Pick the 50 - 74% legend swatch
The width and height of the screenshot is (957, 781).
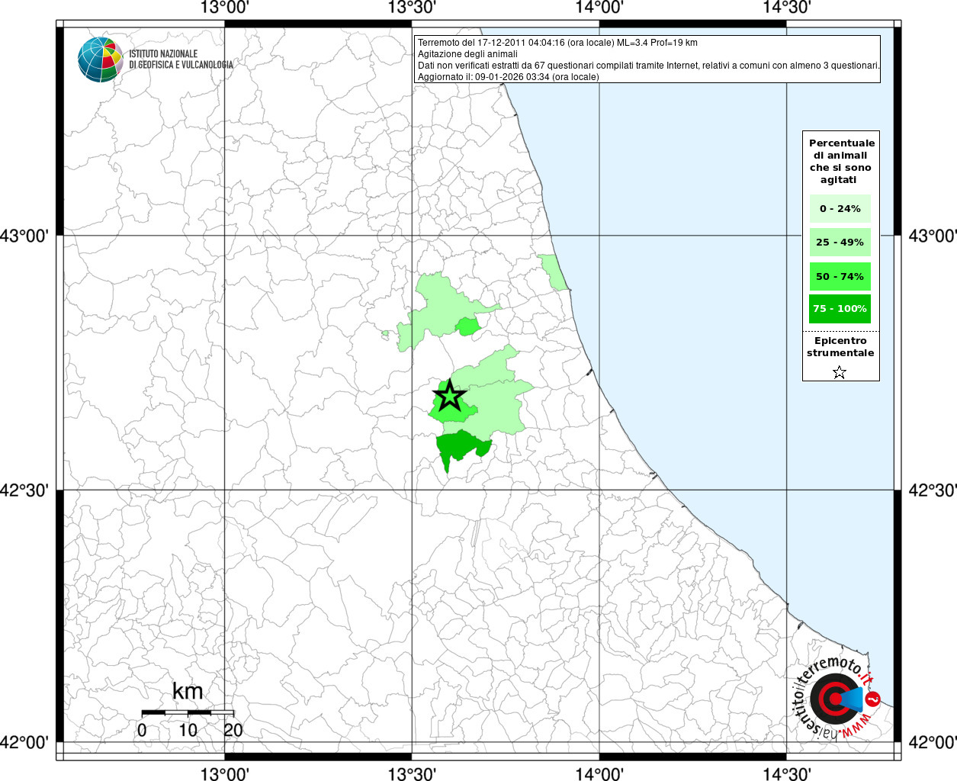pyautogui.click(x=840, y=276)
